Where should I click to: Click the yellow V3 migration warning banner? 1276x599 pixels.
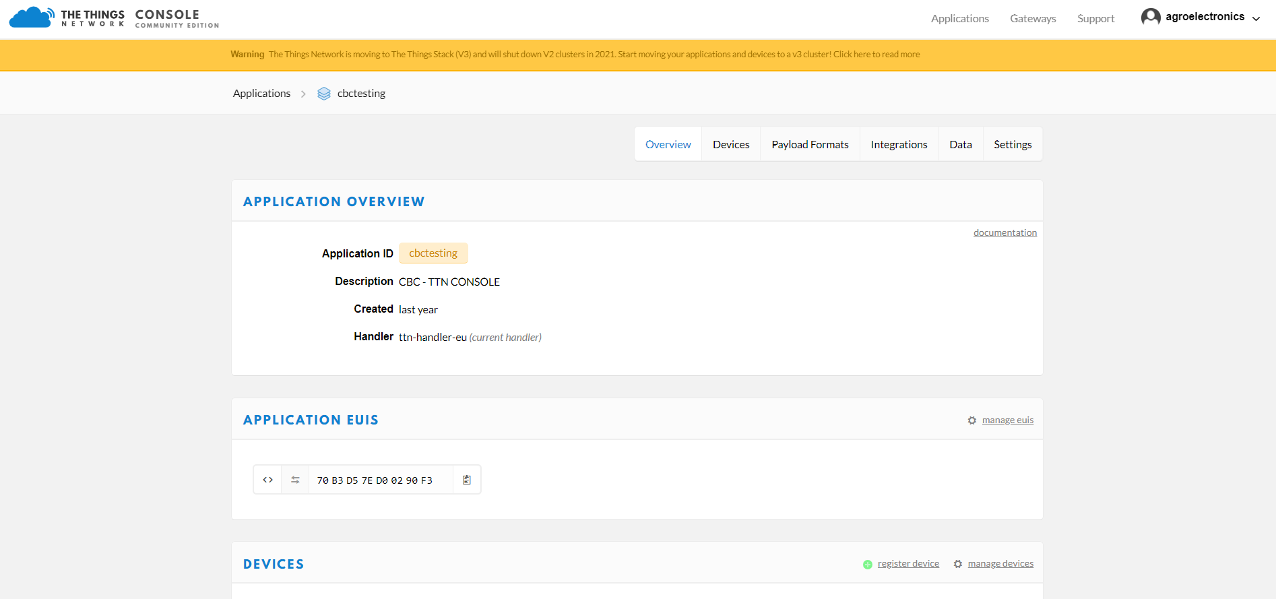[638, 55]
